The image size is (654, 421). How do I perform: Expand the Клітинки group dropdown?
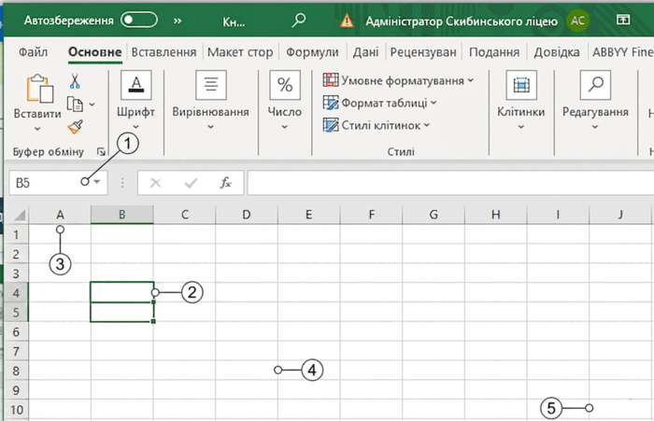tap(521, 127)
